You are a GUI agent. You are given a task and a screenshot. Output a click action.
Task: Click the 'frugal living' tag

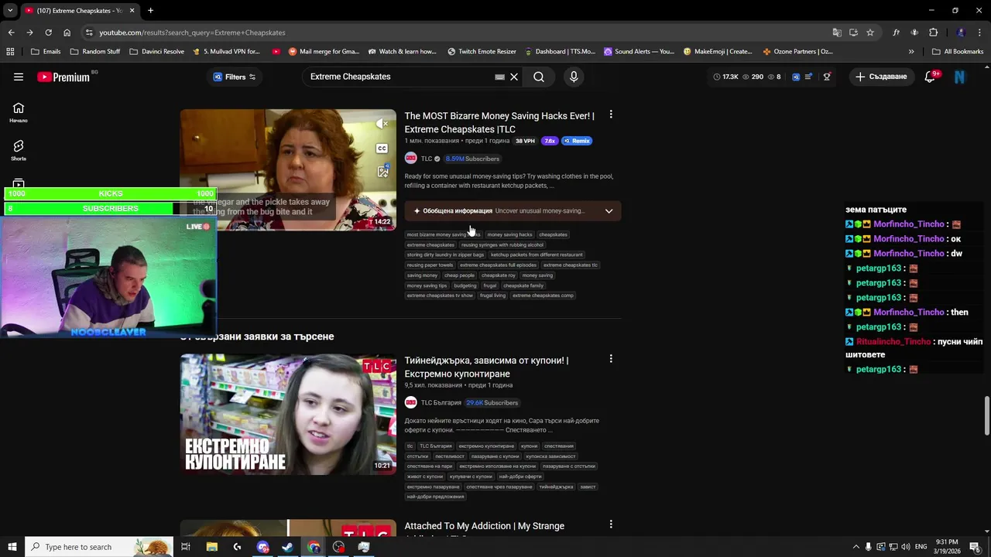pos(492,296)
